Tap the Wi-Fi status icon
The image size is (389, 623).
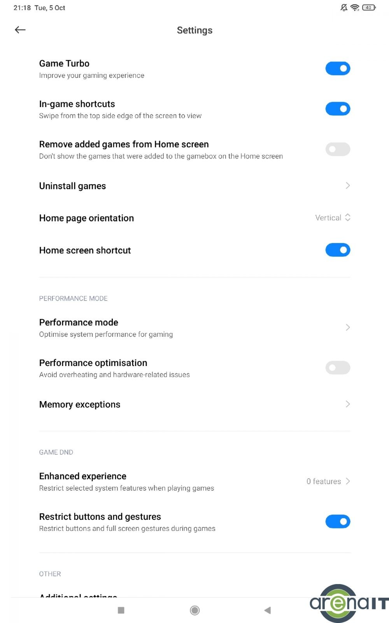pos(355,7)
